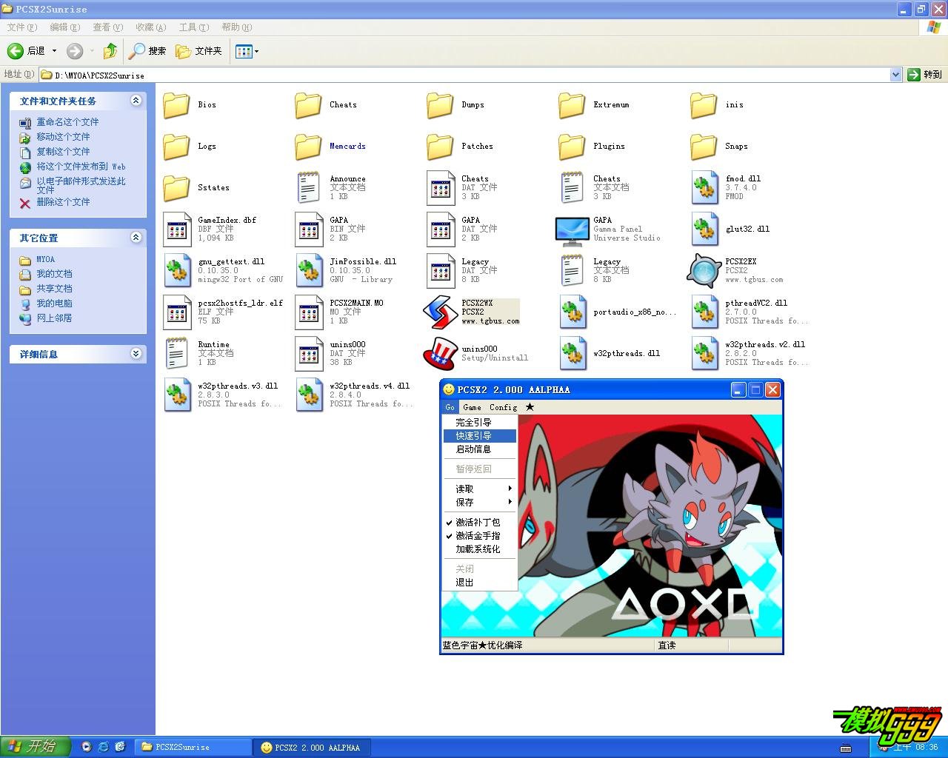This screenshot has height=758, width=948.
Task: Open the Back button history dropdown arrow
Action: (x=54, y=51)
